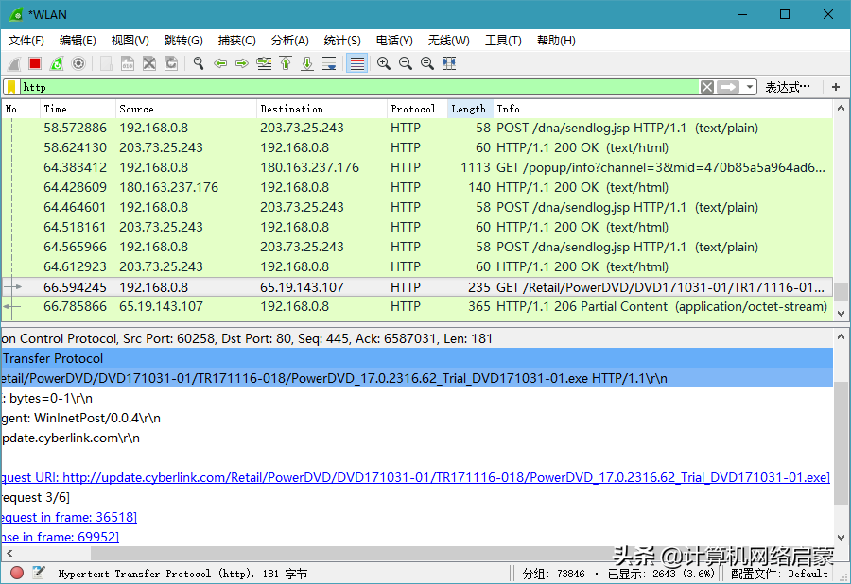
Task: Open the 统计(S) menu
Action: [x=342, y=41]
